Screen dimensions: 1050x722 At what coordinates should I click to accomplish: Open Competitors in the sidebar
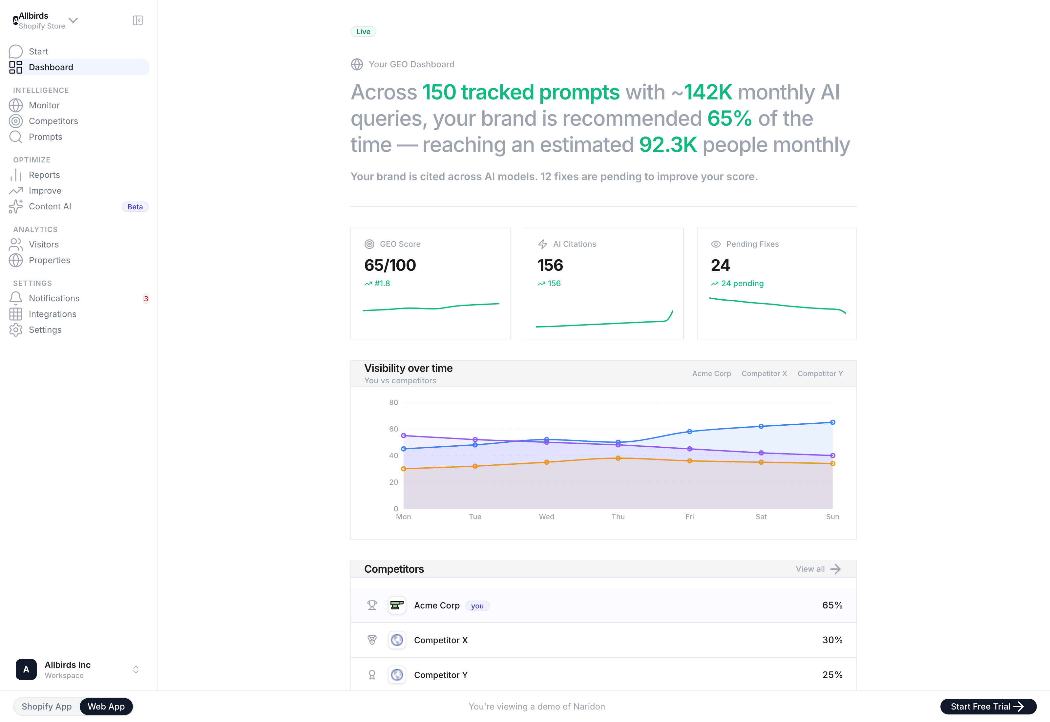79,121
